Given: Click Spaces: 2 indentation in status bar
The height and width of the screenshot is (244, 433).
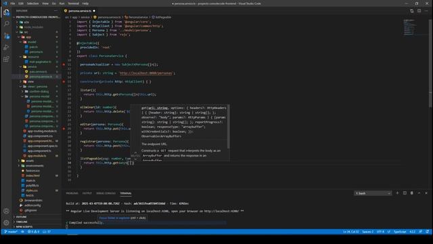Looking at the screenshot, I should [367, 232].
